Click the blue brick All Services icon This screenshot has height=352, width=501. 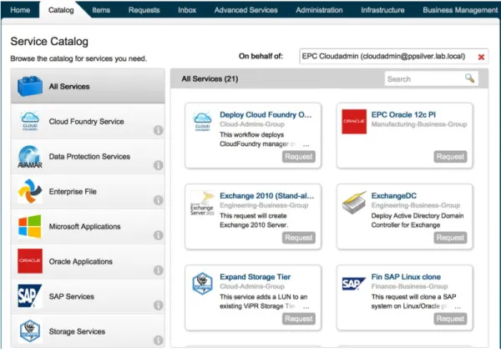(x=30, y=86)
